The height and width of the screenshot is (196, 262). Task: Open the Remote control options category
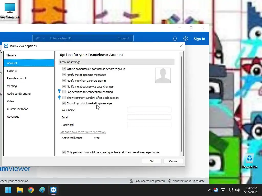tap(29, 78)
